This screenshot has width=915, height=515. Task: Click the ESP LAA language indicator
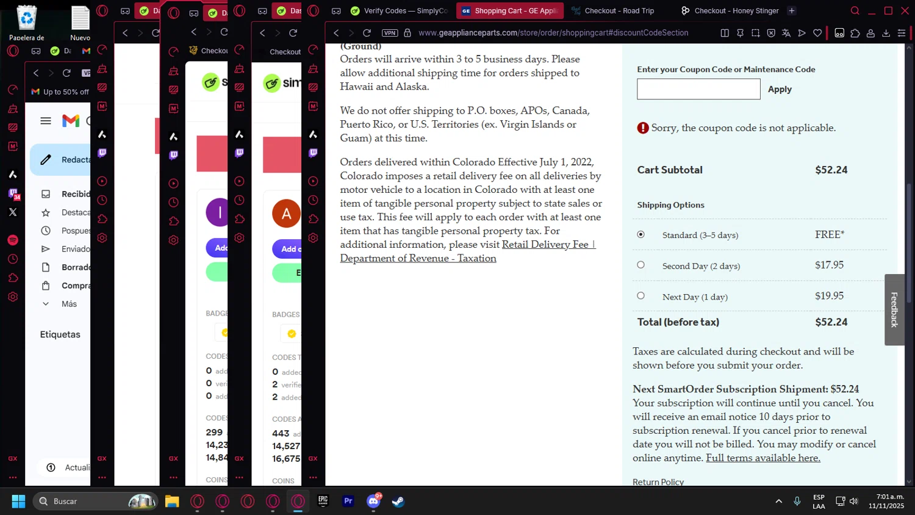click(819, 502)
